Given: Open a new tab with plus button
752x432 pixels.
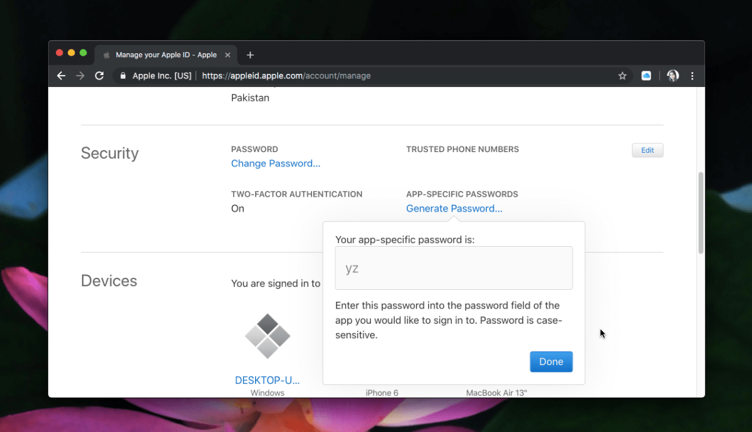Looking at the screenshot, I should 250,55.
